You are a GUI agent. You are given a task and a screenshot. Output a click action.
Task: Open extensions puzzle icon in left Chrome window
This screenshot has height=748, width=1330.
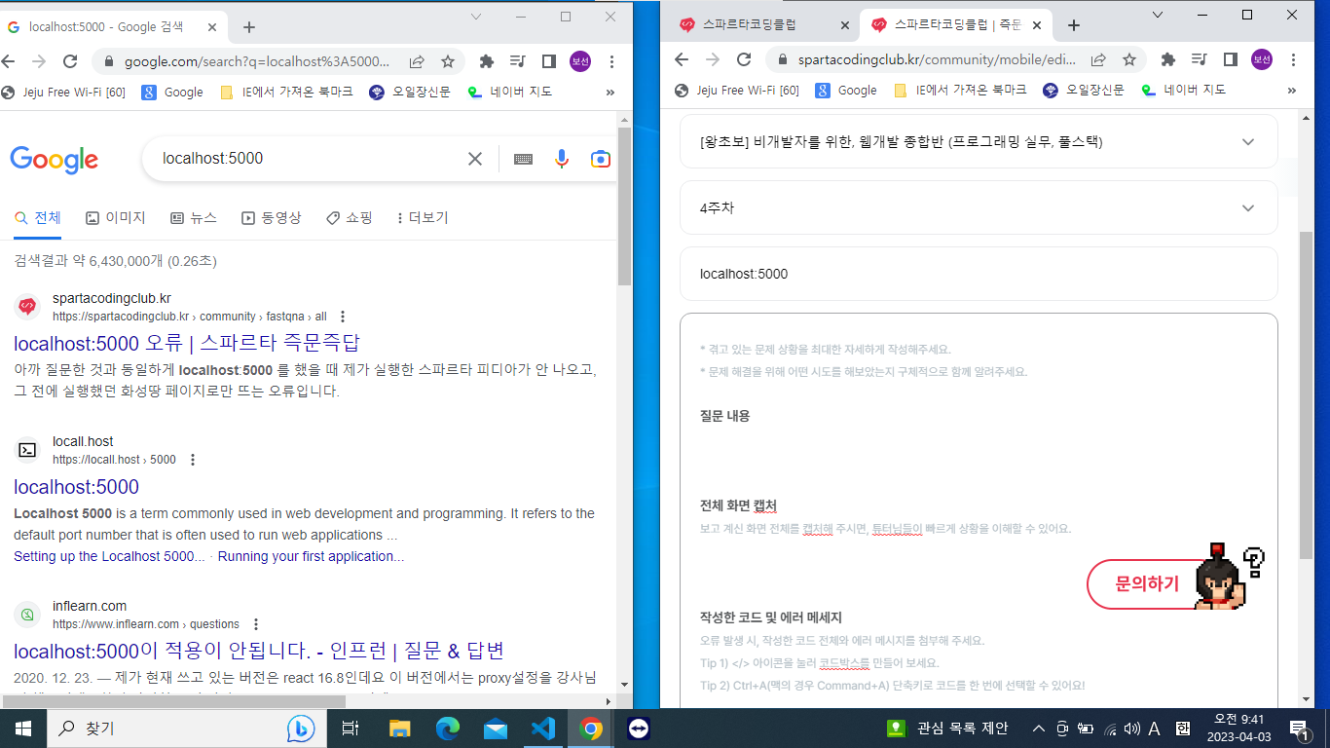point(487,61)
